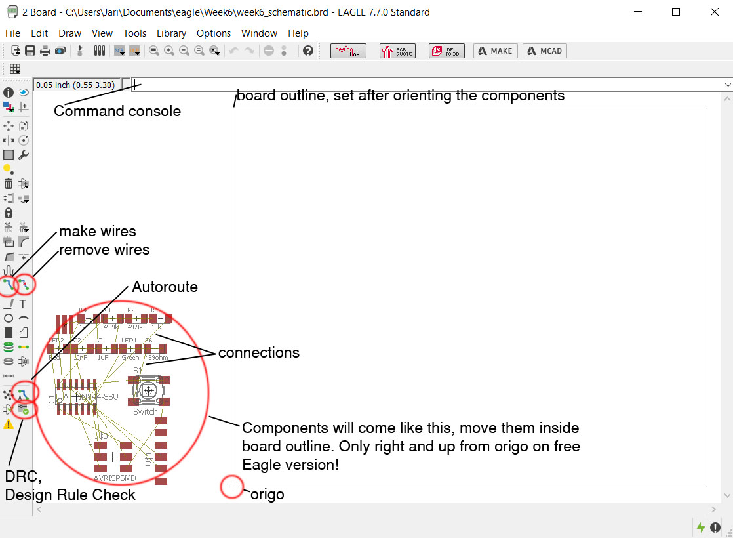The height and width of the screenshot is (538, 733).
Task: Open the Edit menu
Action: pyautogui.click(x=39, y=33)
